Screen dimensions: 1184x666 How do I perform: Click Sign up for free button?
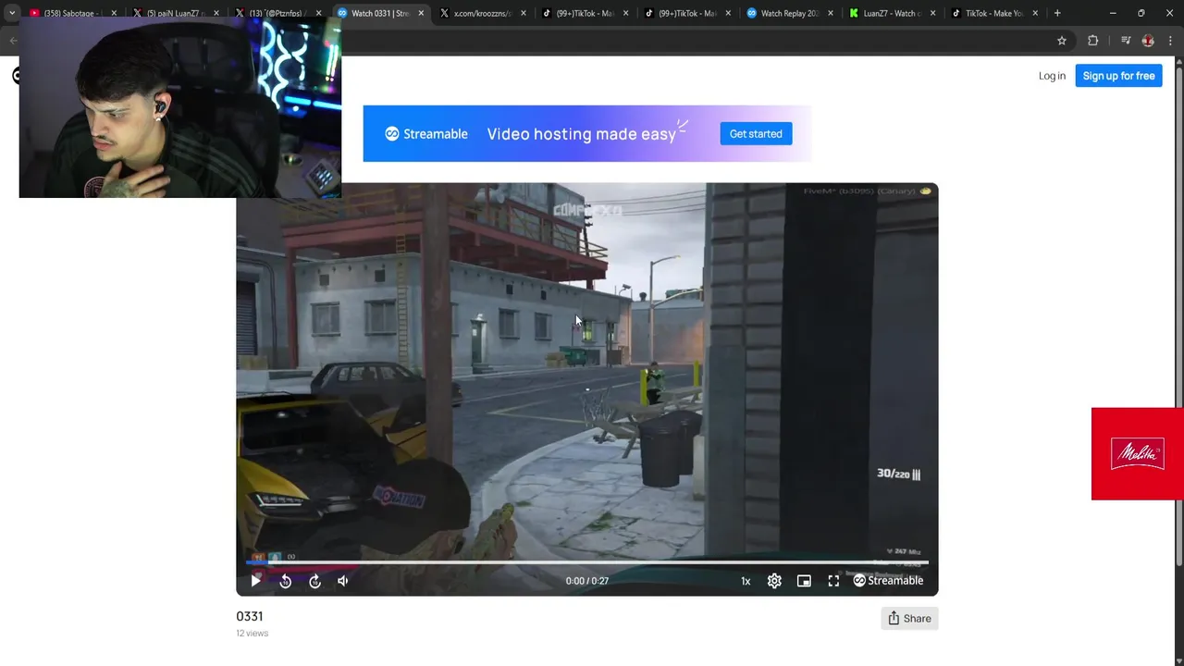point(1118,76)
